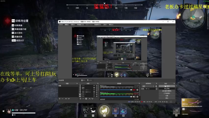Click the player avatar portrait
The width and height of the screenshot is (209, 118).
(x=9, y=111)
